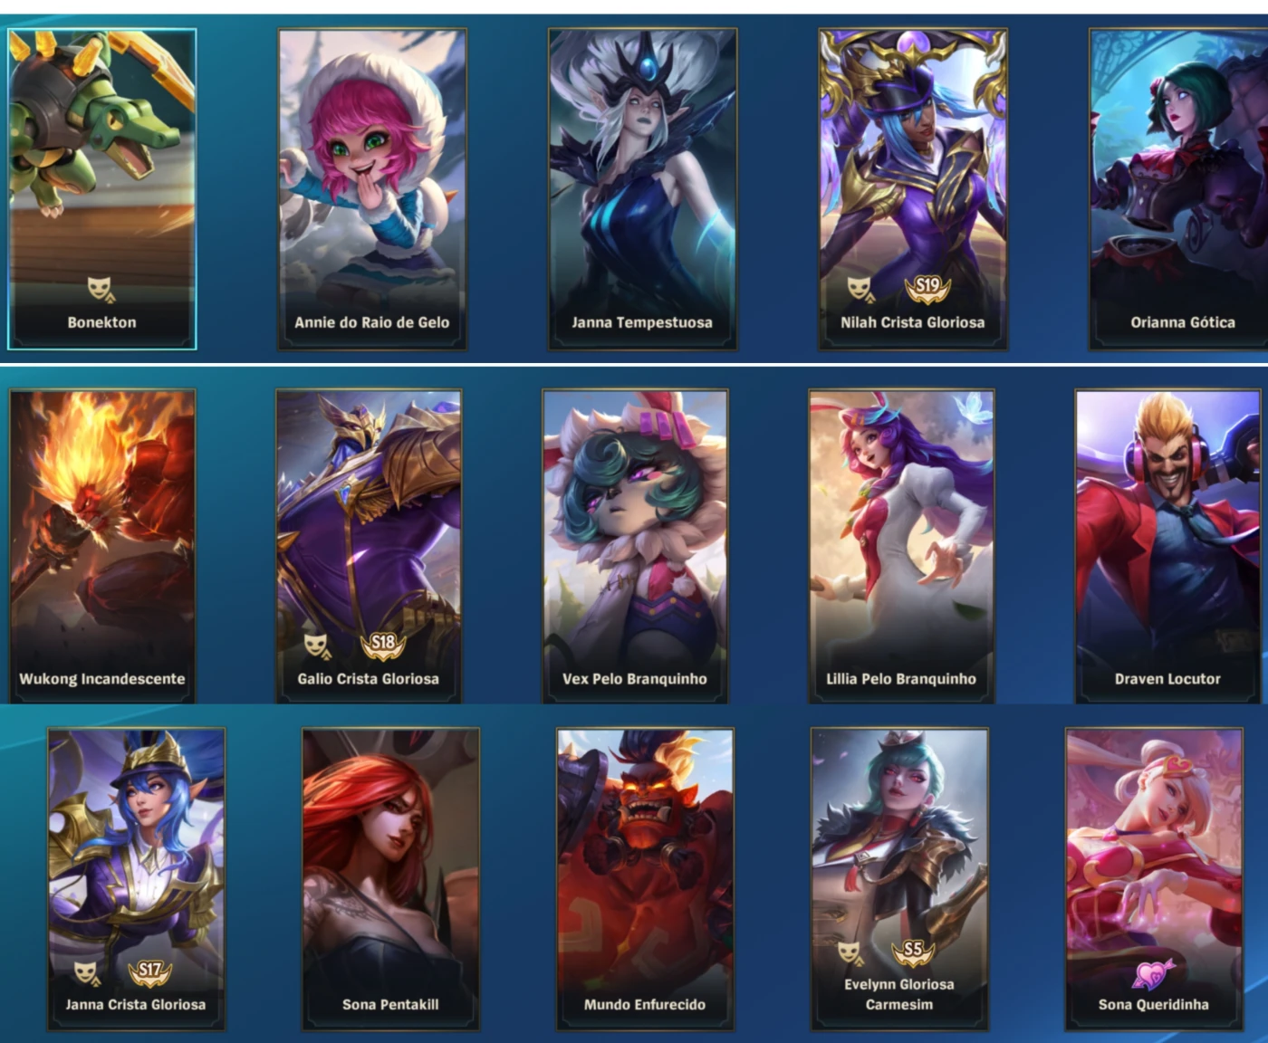The width and height of the screenshot is (1268, 1043).
Task: Open the Mundo Enfurecido skin card
Action: pyautogui.click(x=645, y=879)
